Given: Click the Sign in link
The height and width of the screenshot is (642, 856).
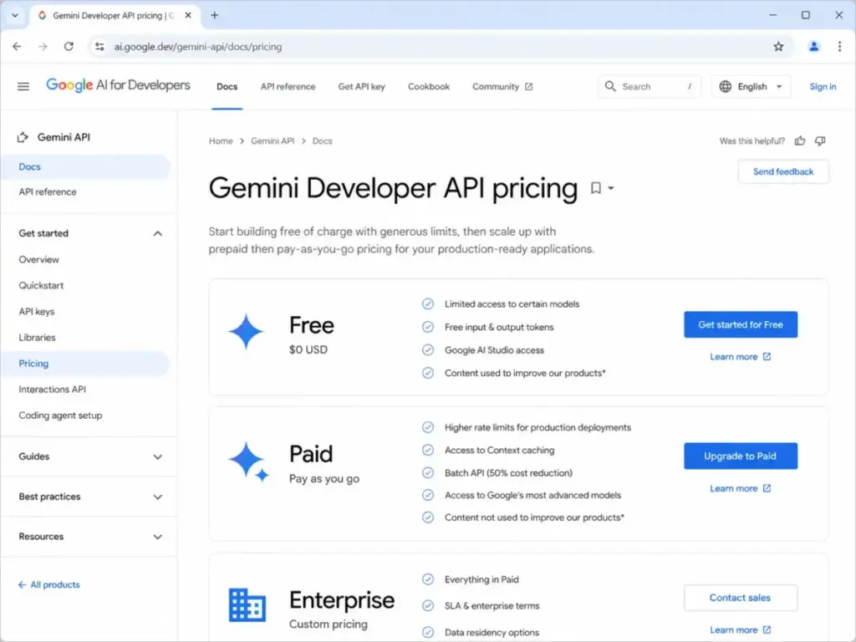Looking at the screenshot, I should coord(823,86).
